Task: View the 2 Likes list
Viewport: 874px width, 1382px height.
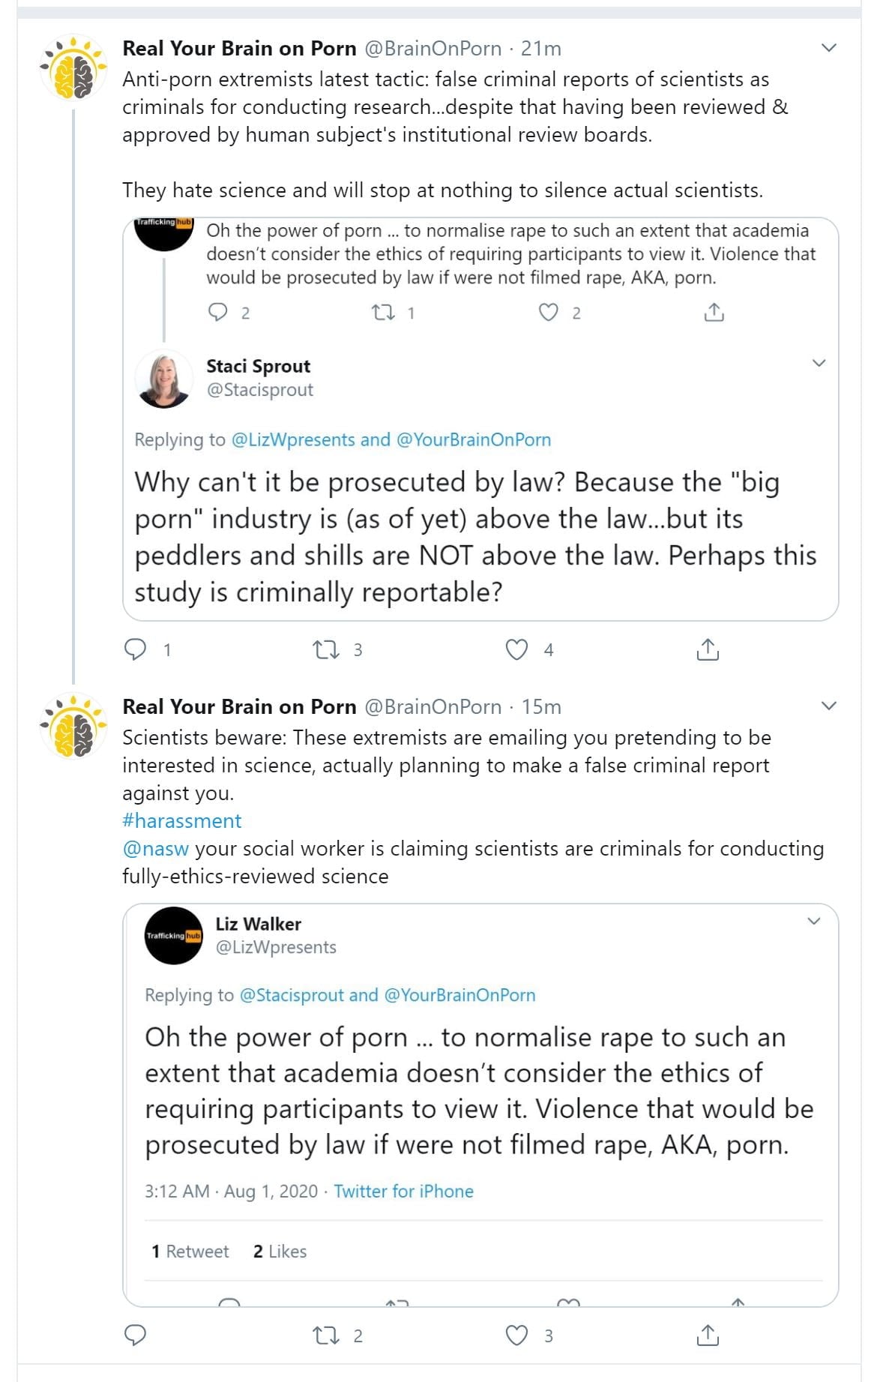Action: (x=280, y=1252)
